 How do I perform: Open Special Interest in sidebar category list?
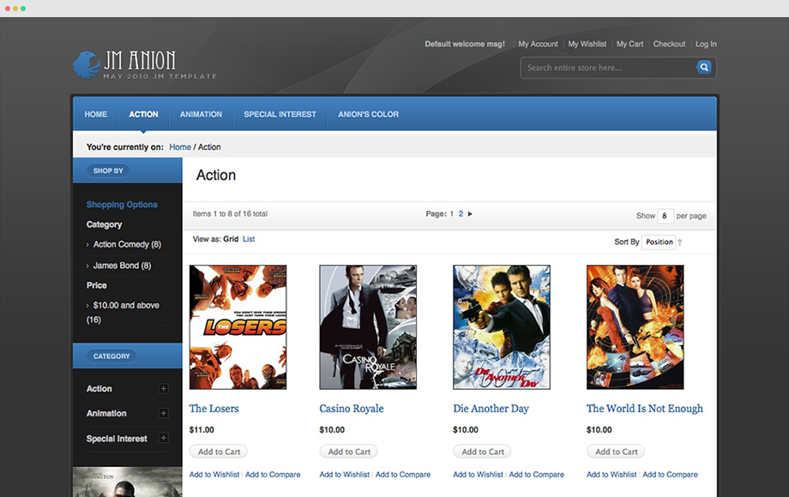(117, 439)
